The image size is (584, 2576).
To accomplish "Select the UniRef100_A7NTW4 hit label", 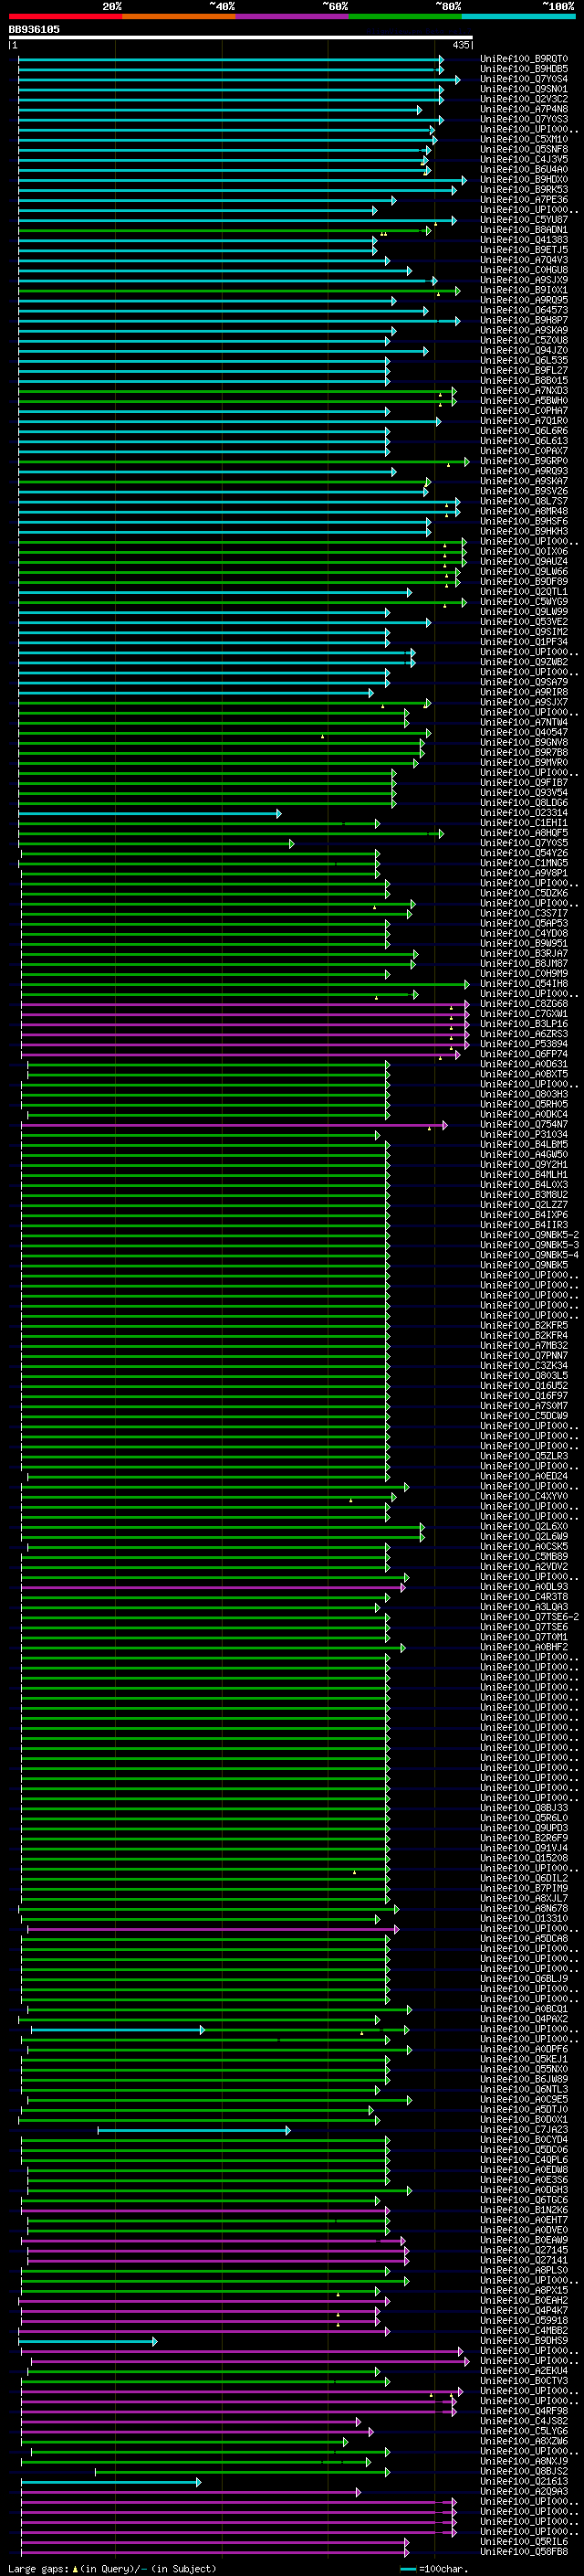I will point(524,722).
